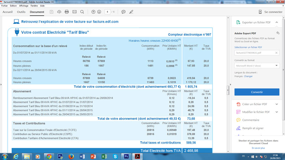Click the Créer un fichier PDF icon
Screen dimensions: 285x160
coord(238,104)
